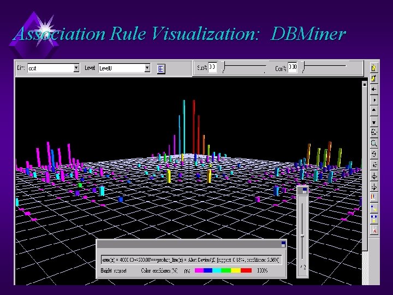Click the lower of the two tilt axis icons

tap(374, 187)
